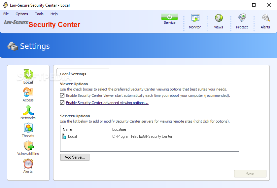Click the Local server icon in list
The width and height of the screenshot is (277, 188).
point(64,136)
